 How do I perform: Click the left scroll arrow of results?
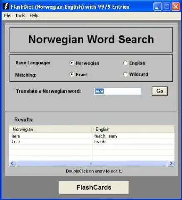point(12,163)
